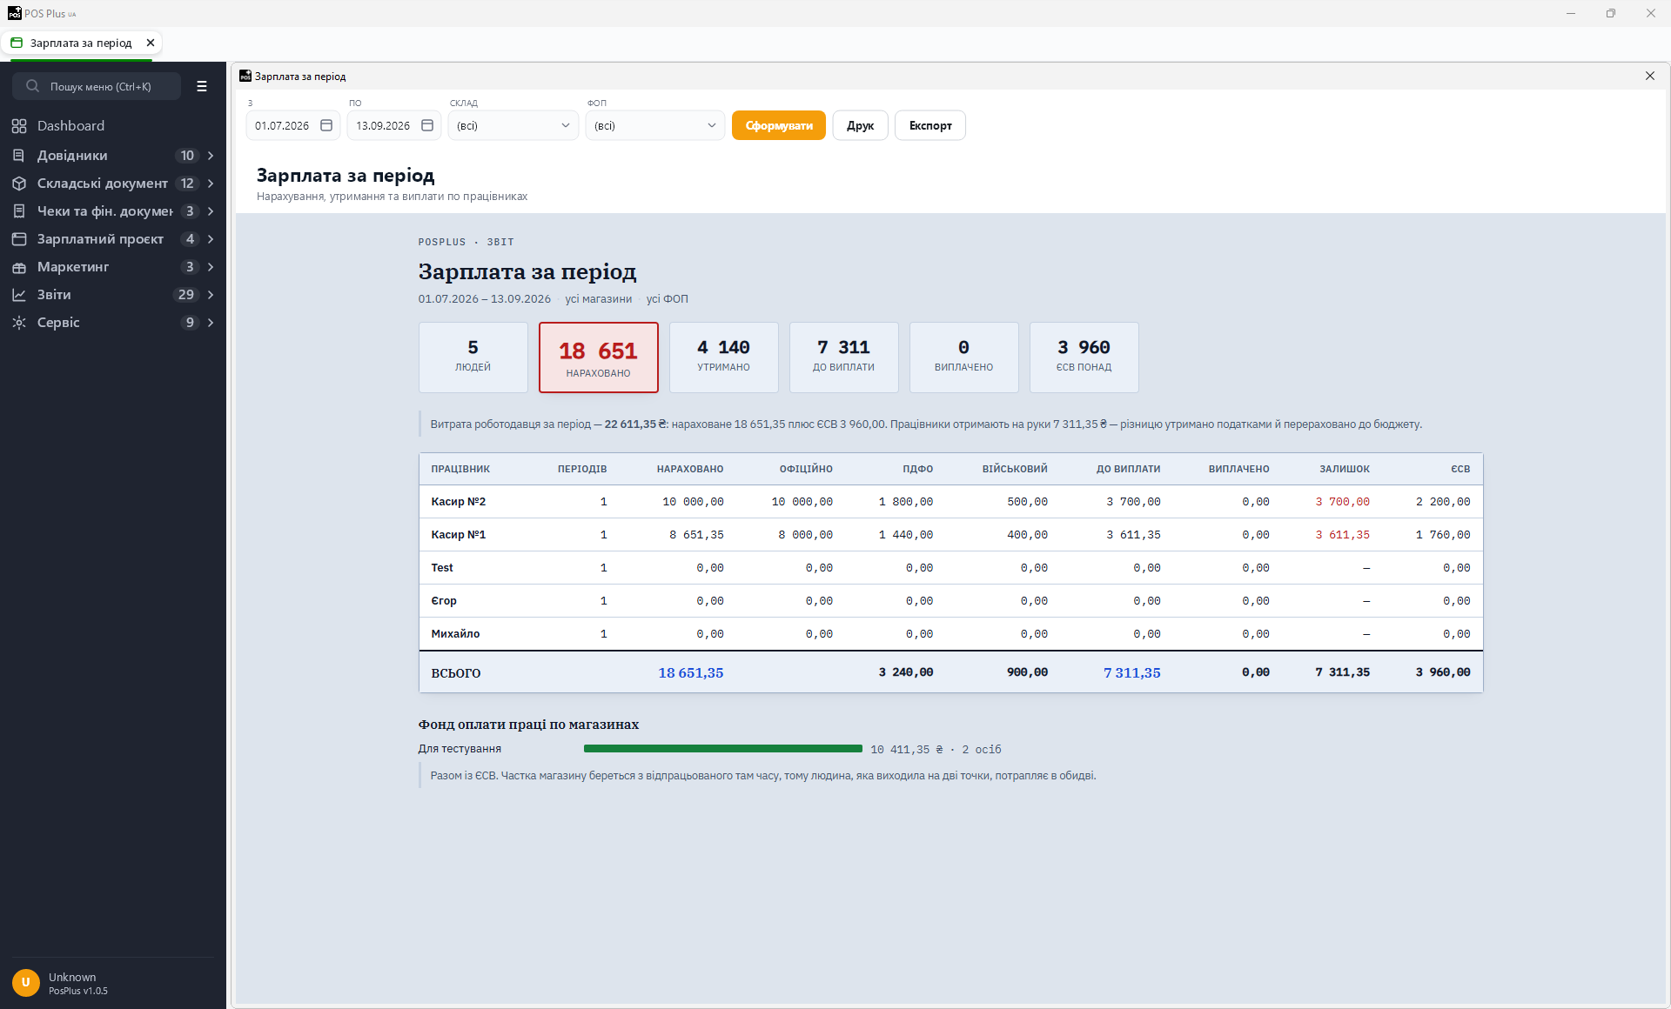1671x1009 pixels.
Task: Click the Довідники book icon
Action: (19, 156)
